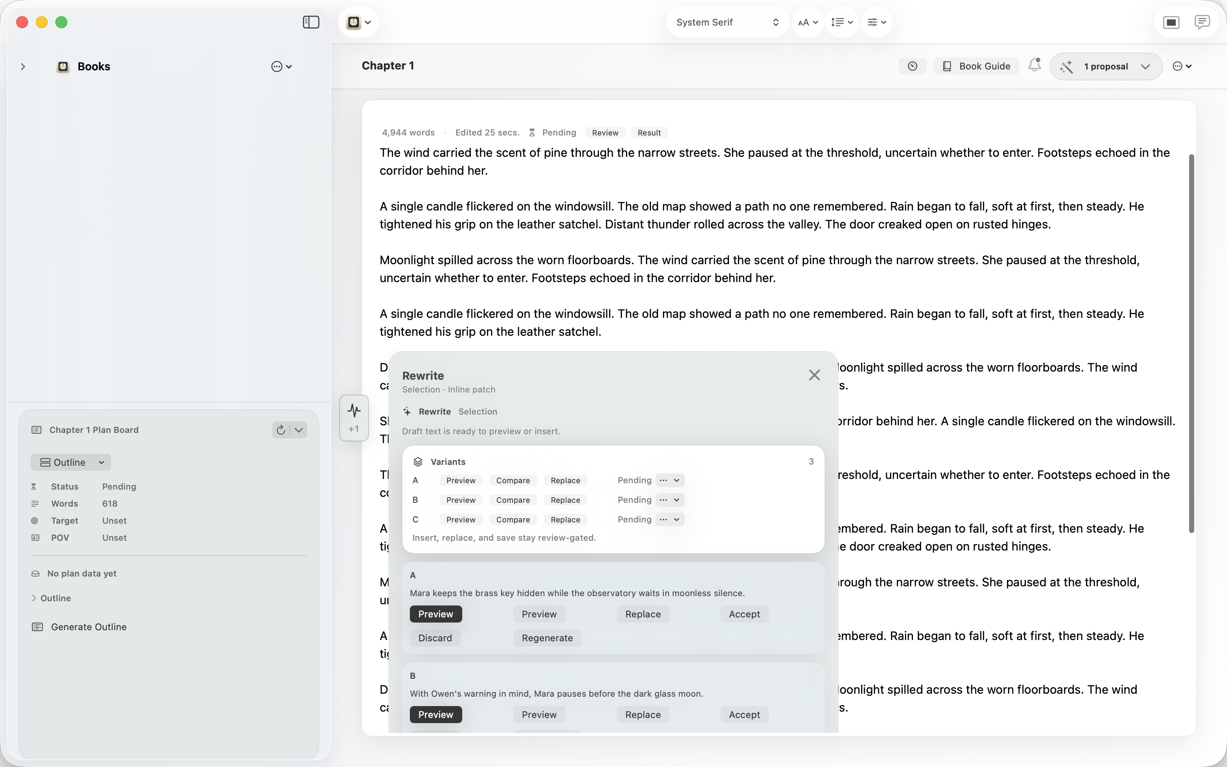Click dark Preview button in card B
This screenshot has width=1227, height=767.
435,714
